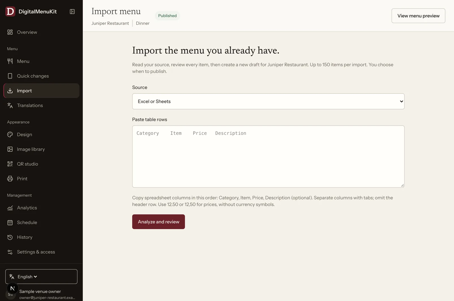The width and height of the screenshot is (454, 301).
Task: Click the Menu fork and knife icon
Action: click(10, 61)
